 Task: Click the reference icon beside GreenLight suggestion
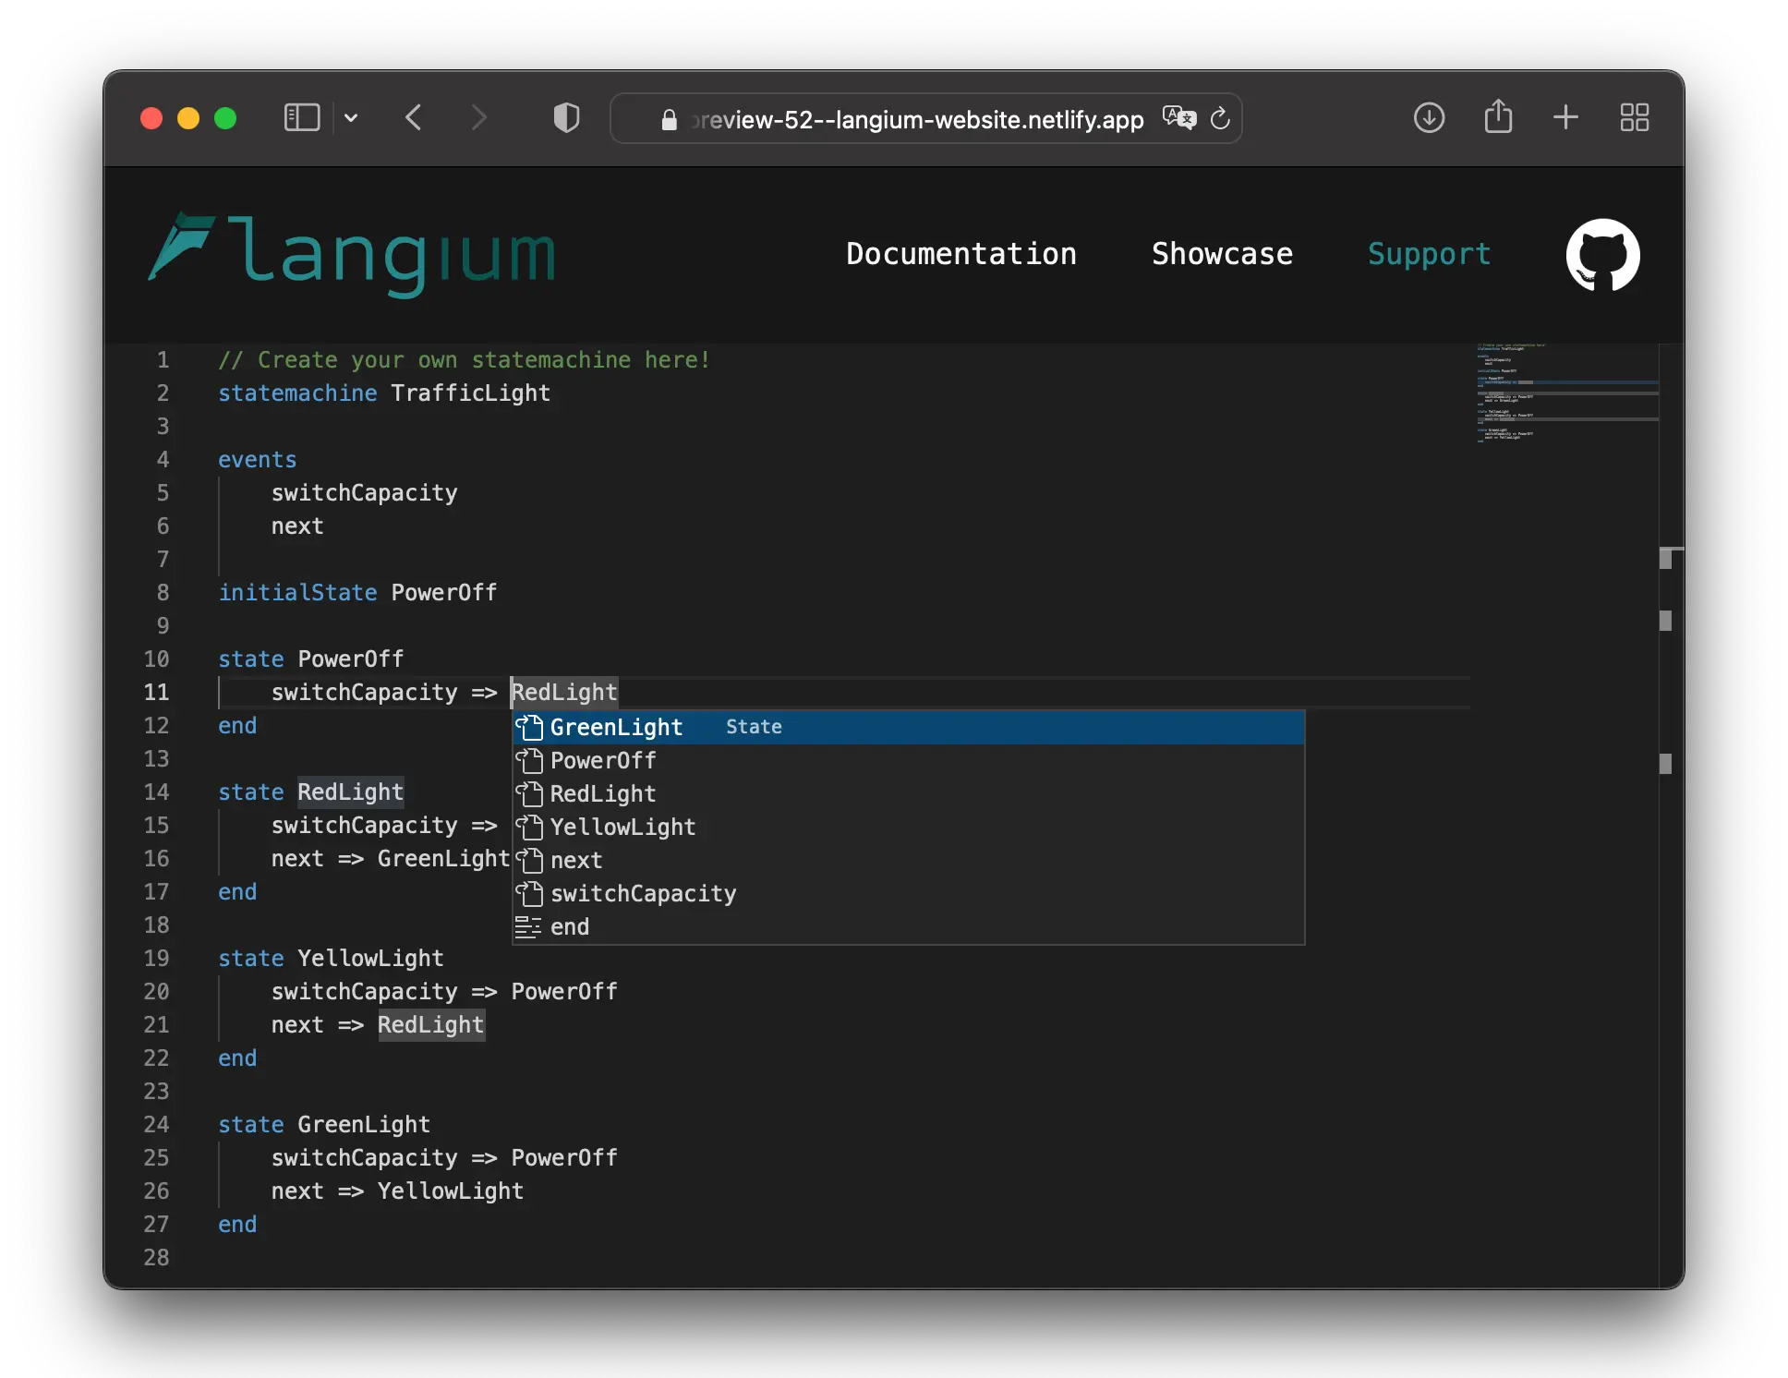(x=529, y=728)
